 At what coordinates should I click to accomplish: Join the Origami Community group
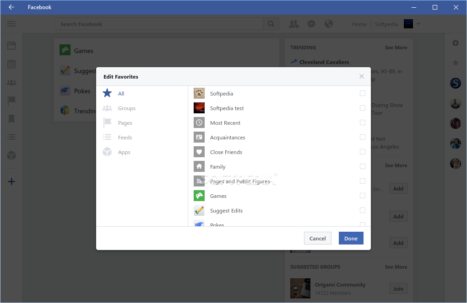[x=398, y=288]
